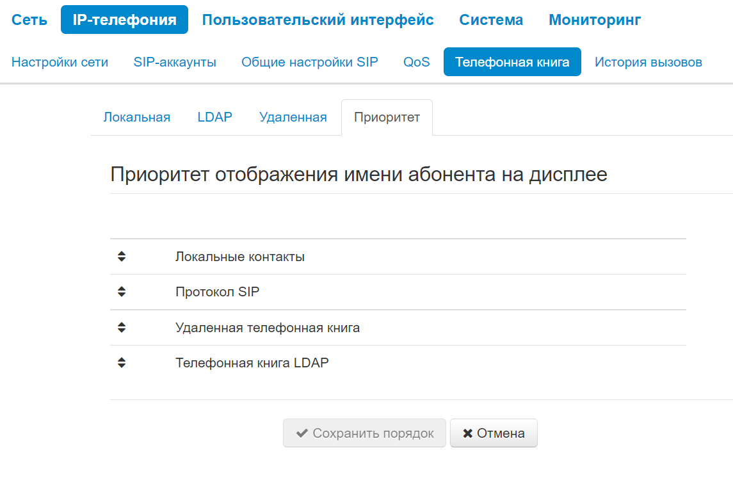Click sort handle beside Телефонная книга LDAP
The width and height of the screenshot is (733, 487).
pos(122,363)
